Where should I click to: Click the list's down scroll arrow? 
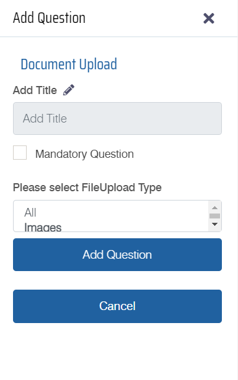214,224
